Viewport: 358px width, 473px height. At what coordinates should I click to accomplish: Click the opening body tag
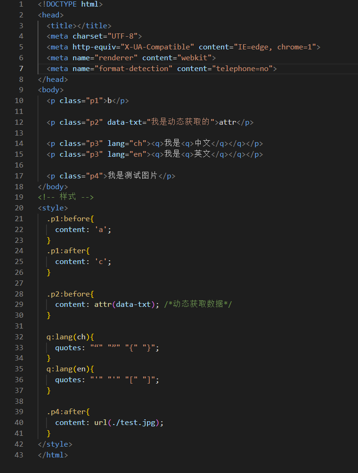51,90
